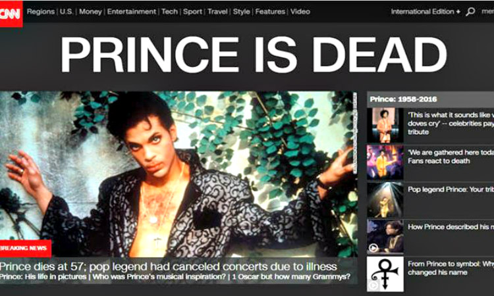Viewport: 494px width, 296px height.
Task: Open the search magnifier icon
Action: 470,12
